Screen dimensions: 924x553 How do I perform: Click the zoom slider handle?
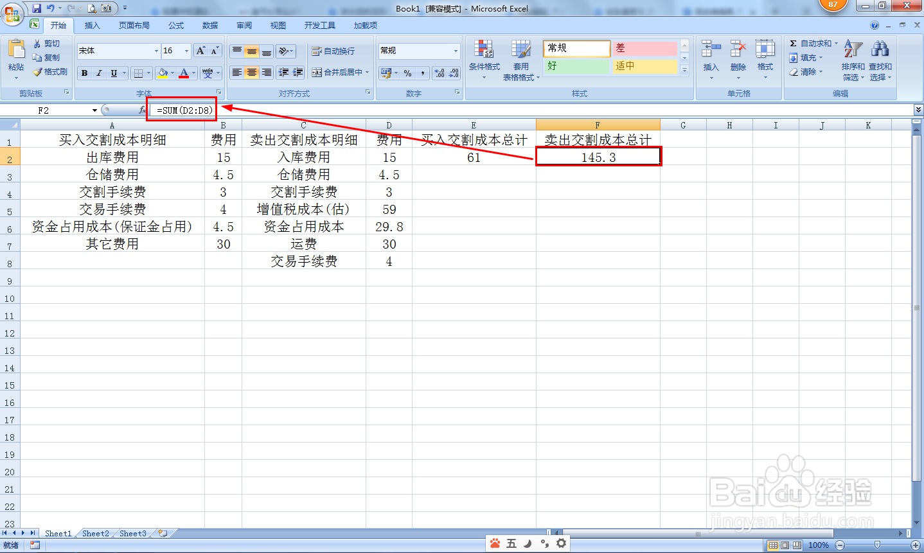[x=877, y=545]
